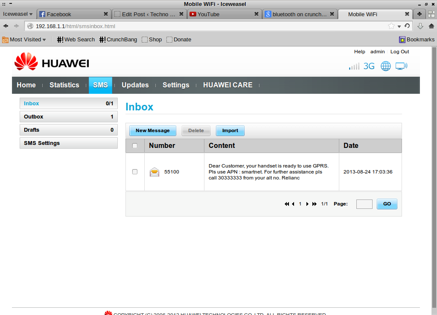This screenshot has height=315, width=437.
Task: Open a new browser tab with plus button
Action: tap(420, 14)
